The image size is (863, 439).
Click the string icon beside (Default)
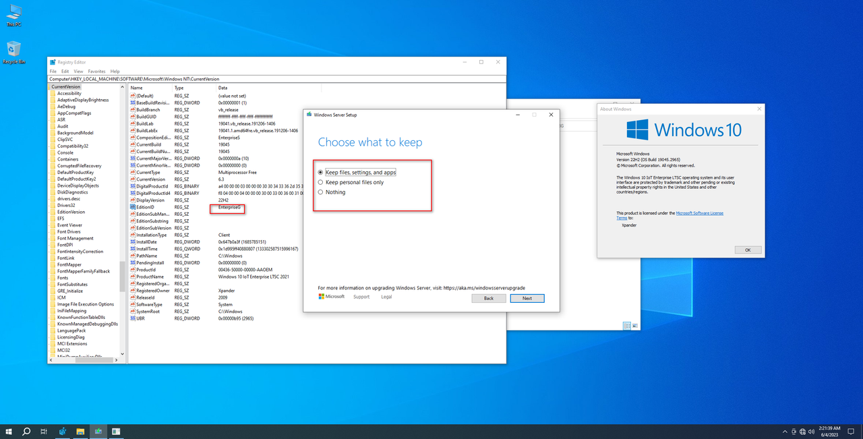(132, 96)
